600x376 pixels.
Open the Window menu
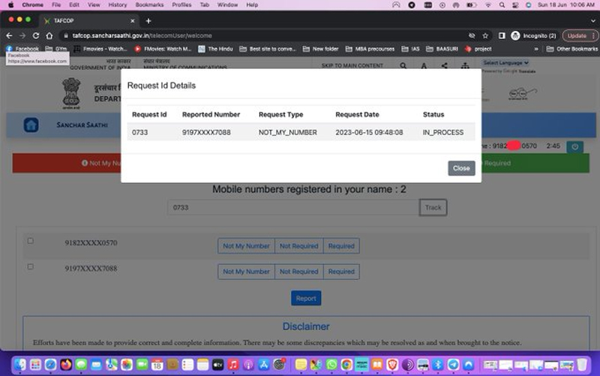[x=227, y=5]
